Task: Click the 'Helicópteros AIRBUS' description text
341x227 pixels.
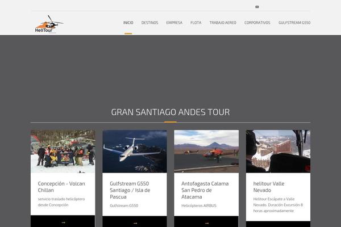Action: 199,205
